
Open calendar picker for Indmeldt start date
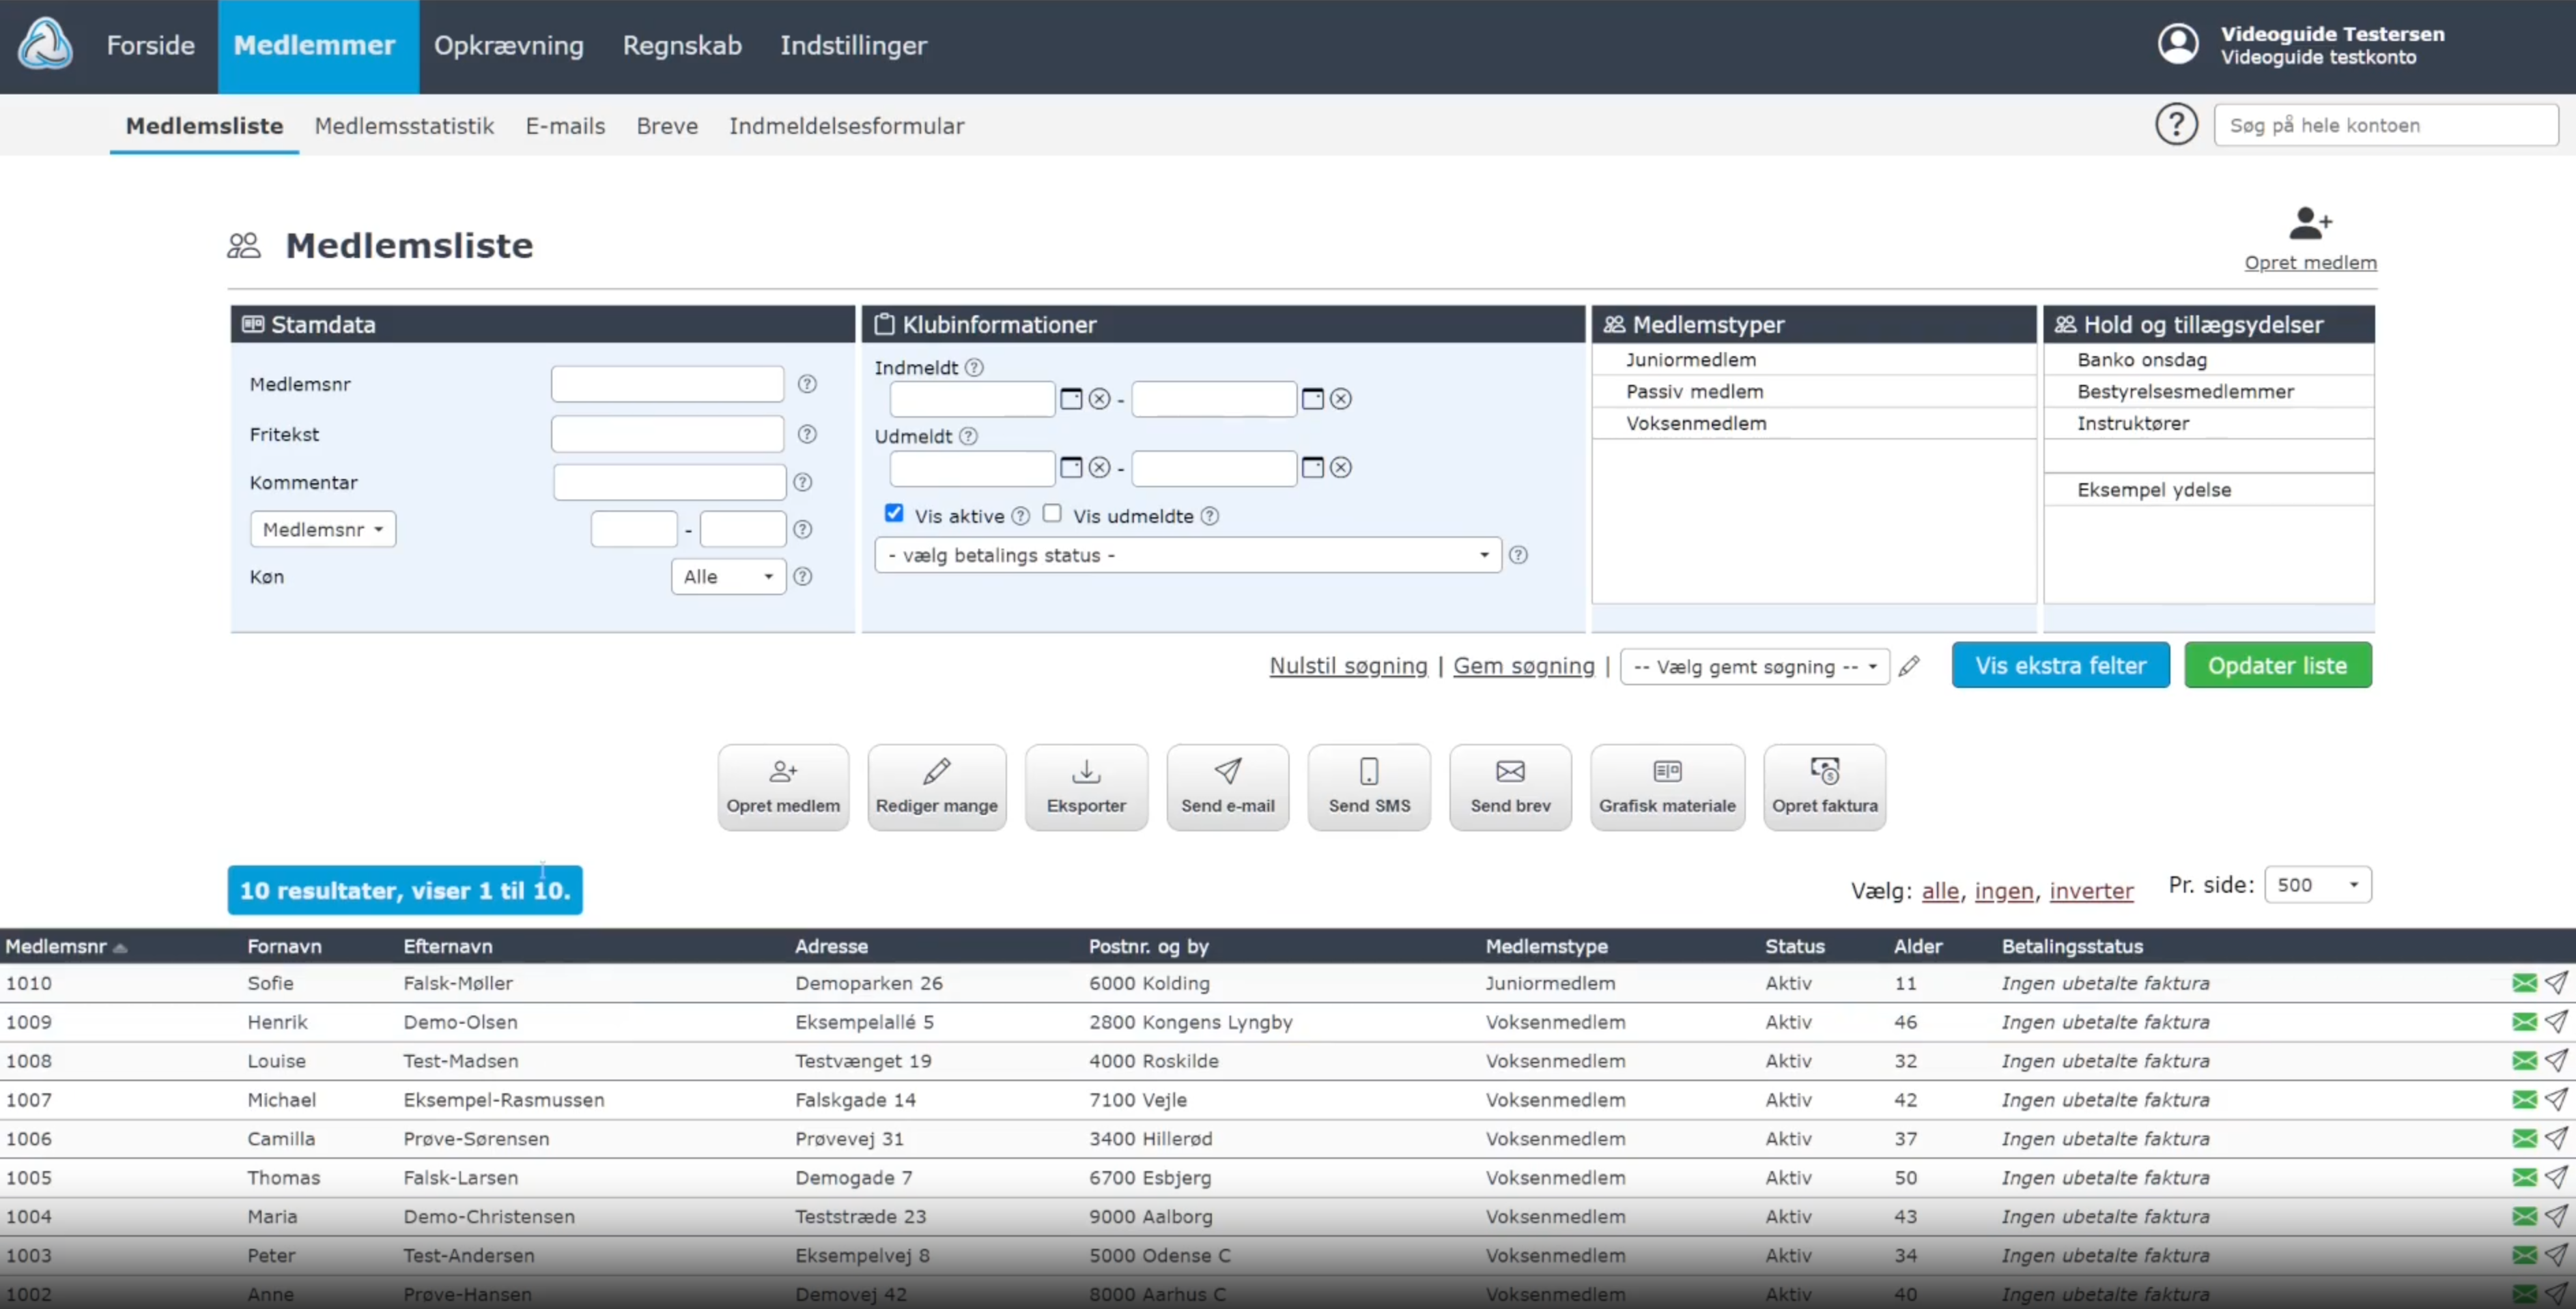point(1071,399)
